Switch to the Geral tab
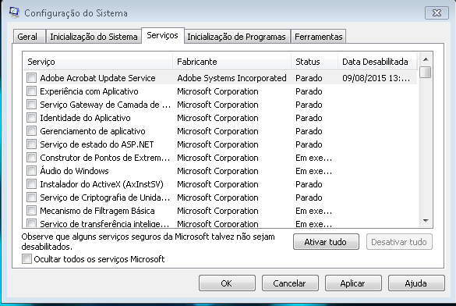This screenshot has width=456, height=306. 27,37
